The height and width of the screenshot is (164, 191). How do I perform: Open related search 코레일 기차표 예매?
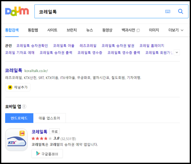pyautogui.click(x=20, y=52)
